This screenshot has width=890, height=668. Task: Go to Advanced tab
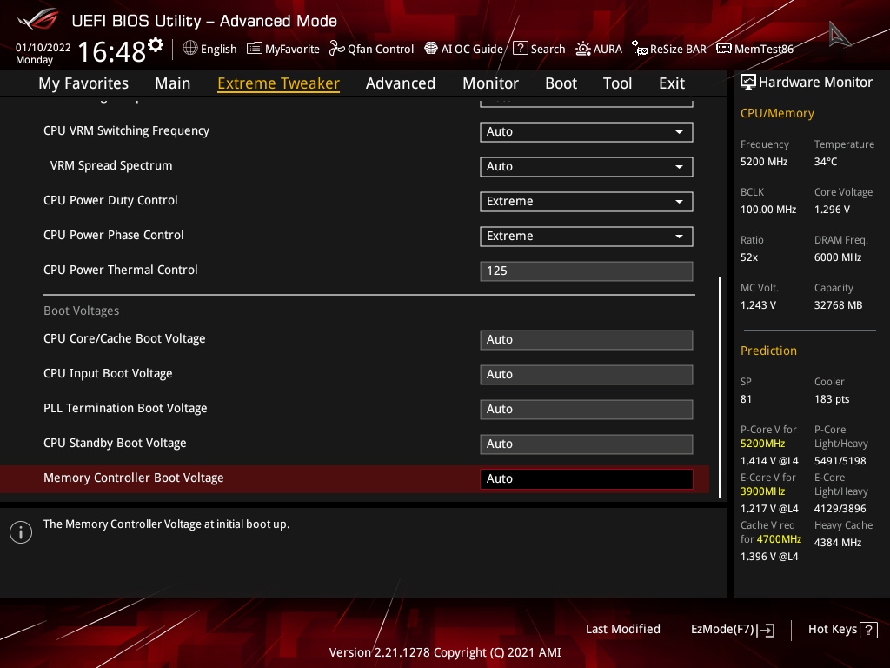(400, 83)
